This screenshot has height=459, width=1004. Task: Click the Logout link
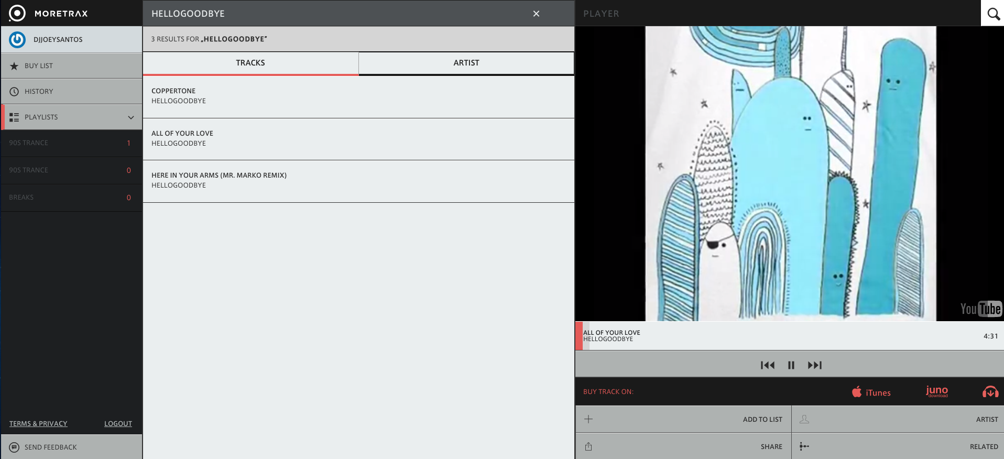click(x=118, y=424)
